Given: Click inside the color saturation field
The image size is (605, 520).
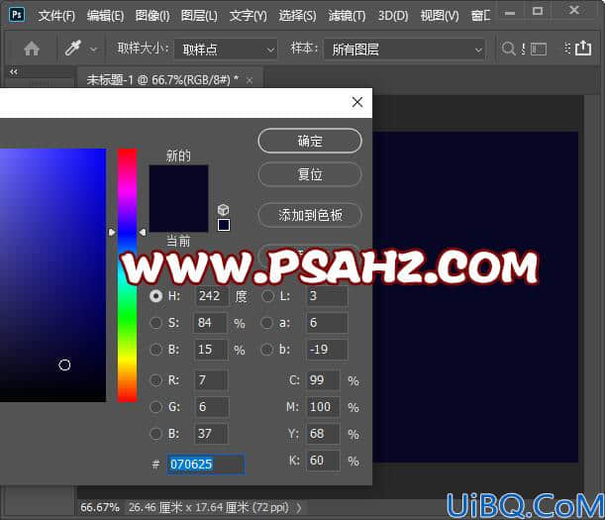Looking at the screenshot, I should (52, 275).
